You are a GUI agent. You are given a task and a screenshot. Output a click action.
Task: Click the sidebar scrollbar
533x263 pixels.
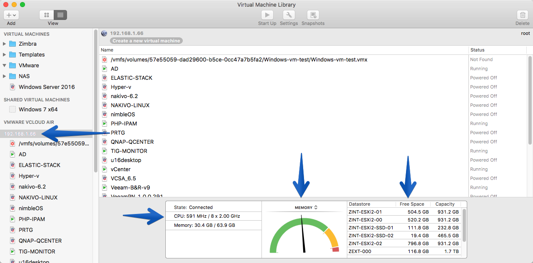pos(96,101)
